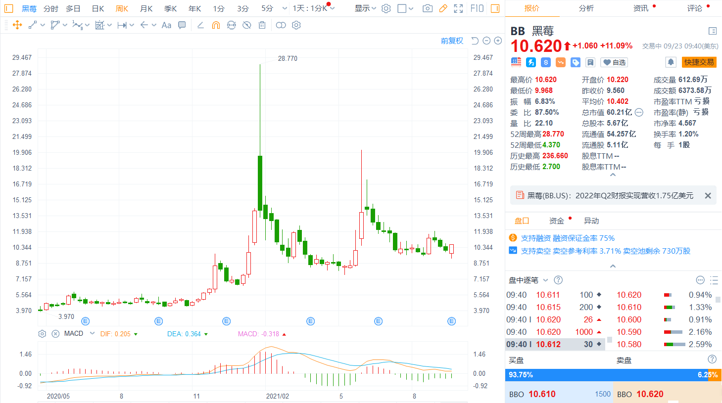Expand more time period options chevron
722x403 pixels.
(285, 8)
